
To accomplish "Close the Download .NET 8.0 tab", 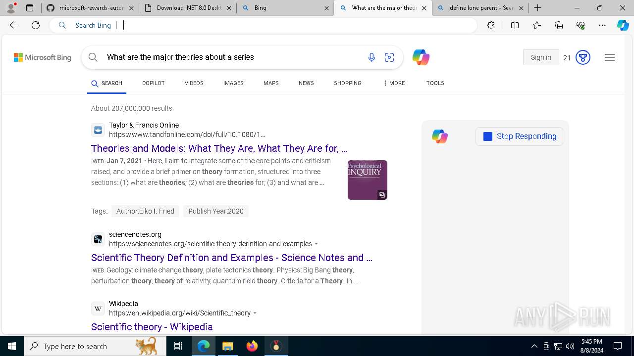I will pos(228,8).
